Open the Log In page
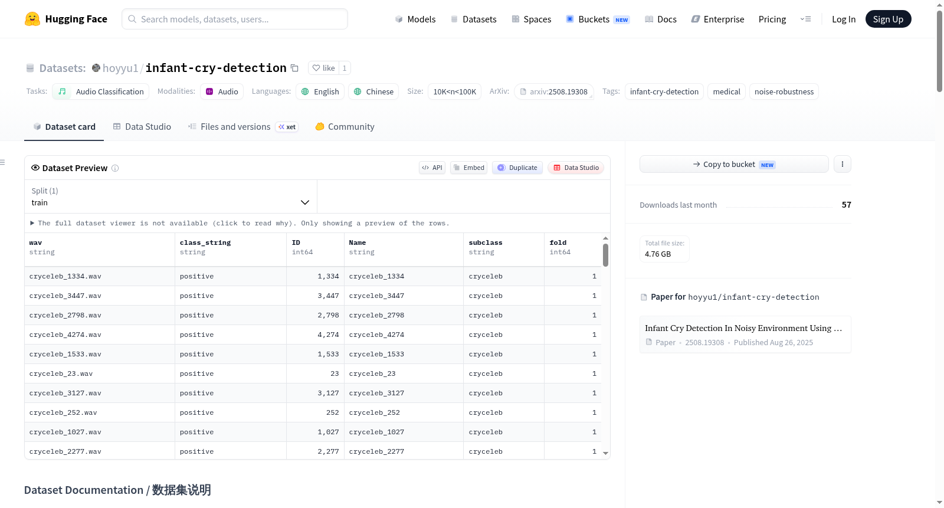944x508 pixels. click(x=844, y=19)
